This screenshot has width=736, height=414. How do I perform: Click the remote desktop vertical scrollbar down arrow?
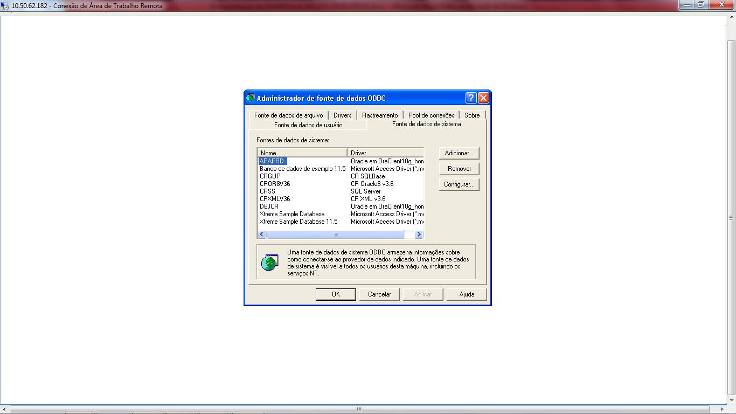[x=731, y=401]
